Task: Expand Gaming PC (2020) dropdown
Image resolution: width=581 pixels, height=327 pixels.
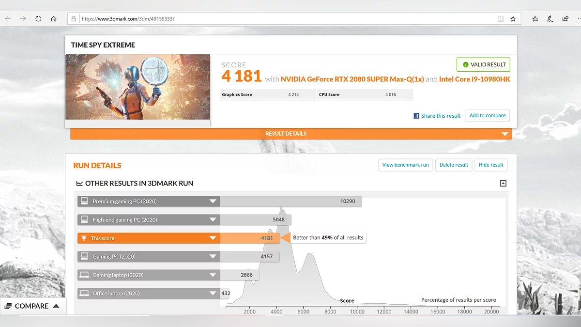Action: (x=213, y=256)
